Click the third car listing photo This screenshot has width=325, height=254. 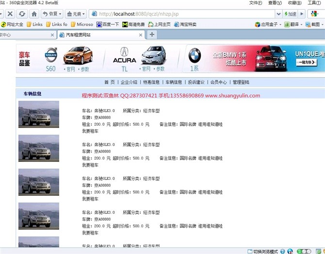39,182
